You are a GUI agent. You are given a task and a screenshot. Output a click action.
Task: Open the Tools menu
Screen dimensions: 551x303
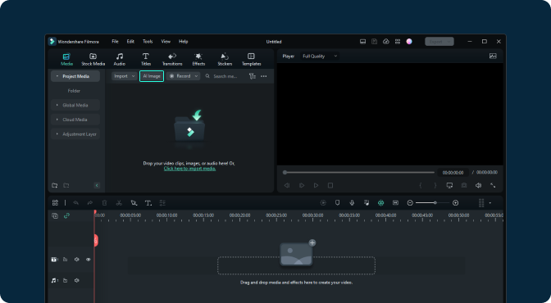click(148, 42)
